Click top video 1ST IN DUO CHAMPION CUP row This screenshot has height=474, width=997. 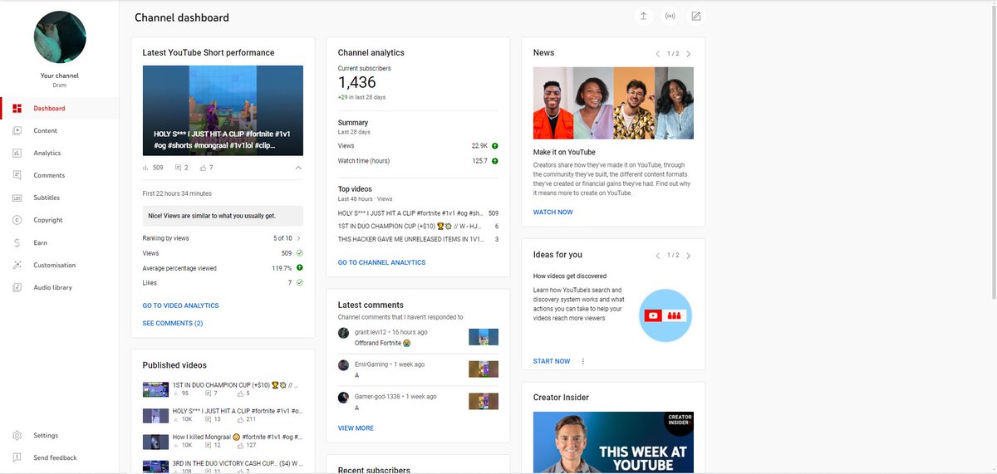[x=418, y=226]
